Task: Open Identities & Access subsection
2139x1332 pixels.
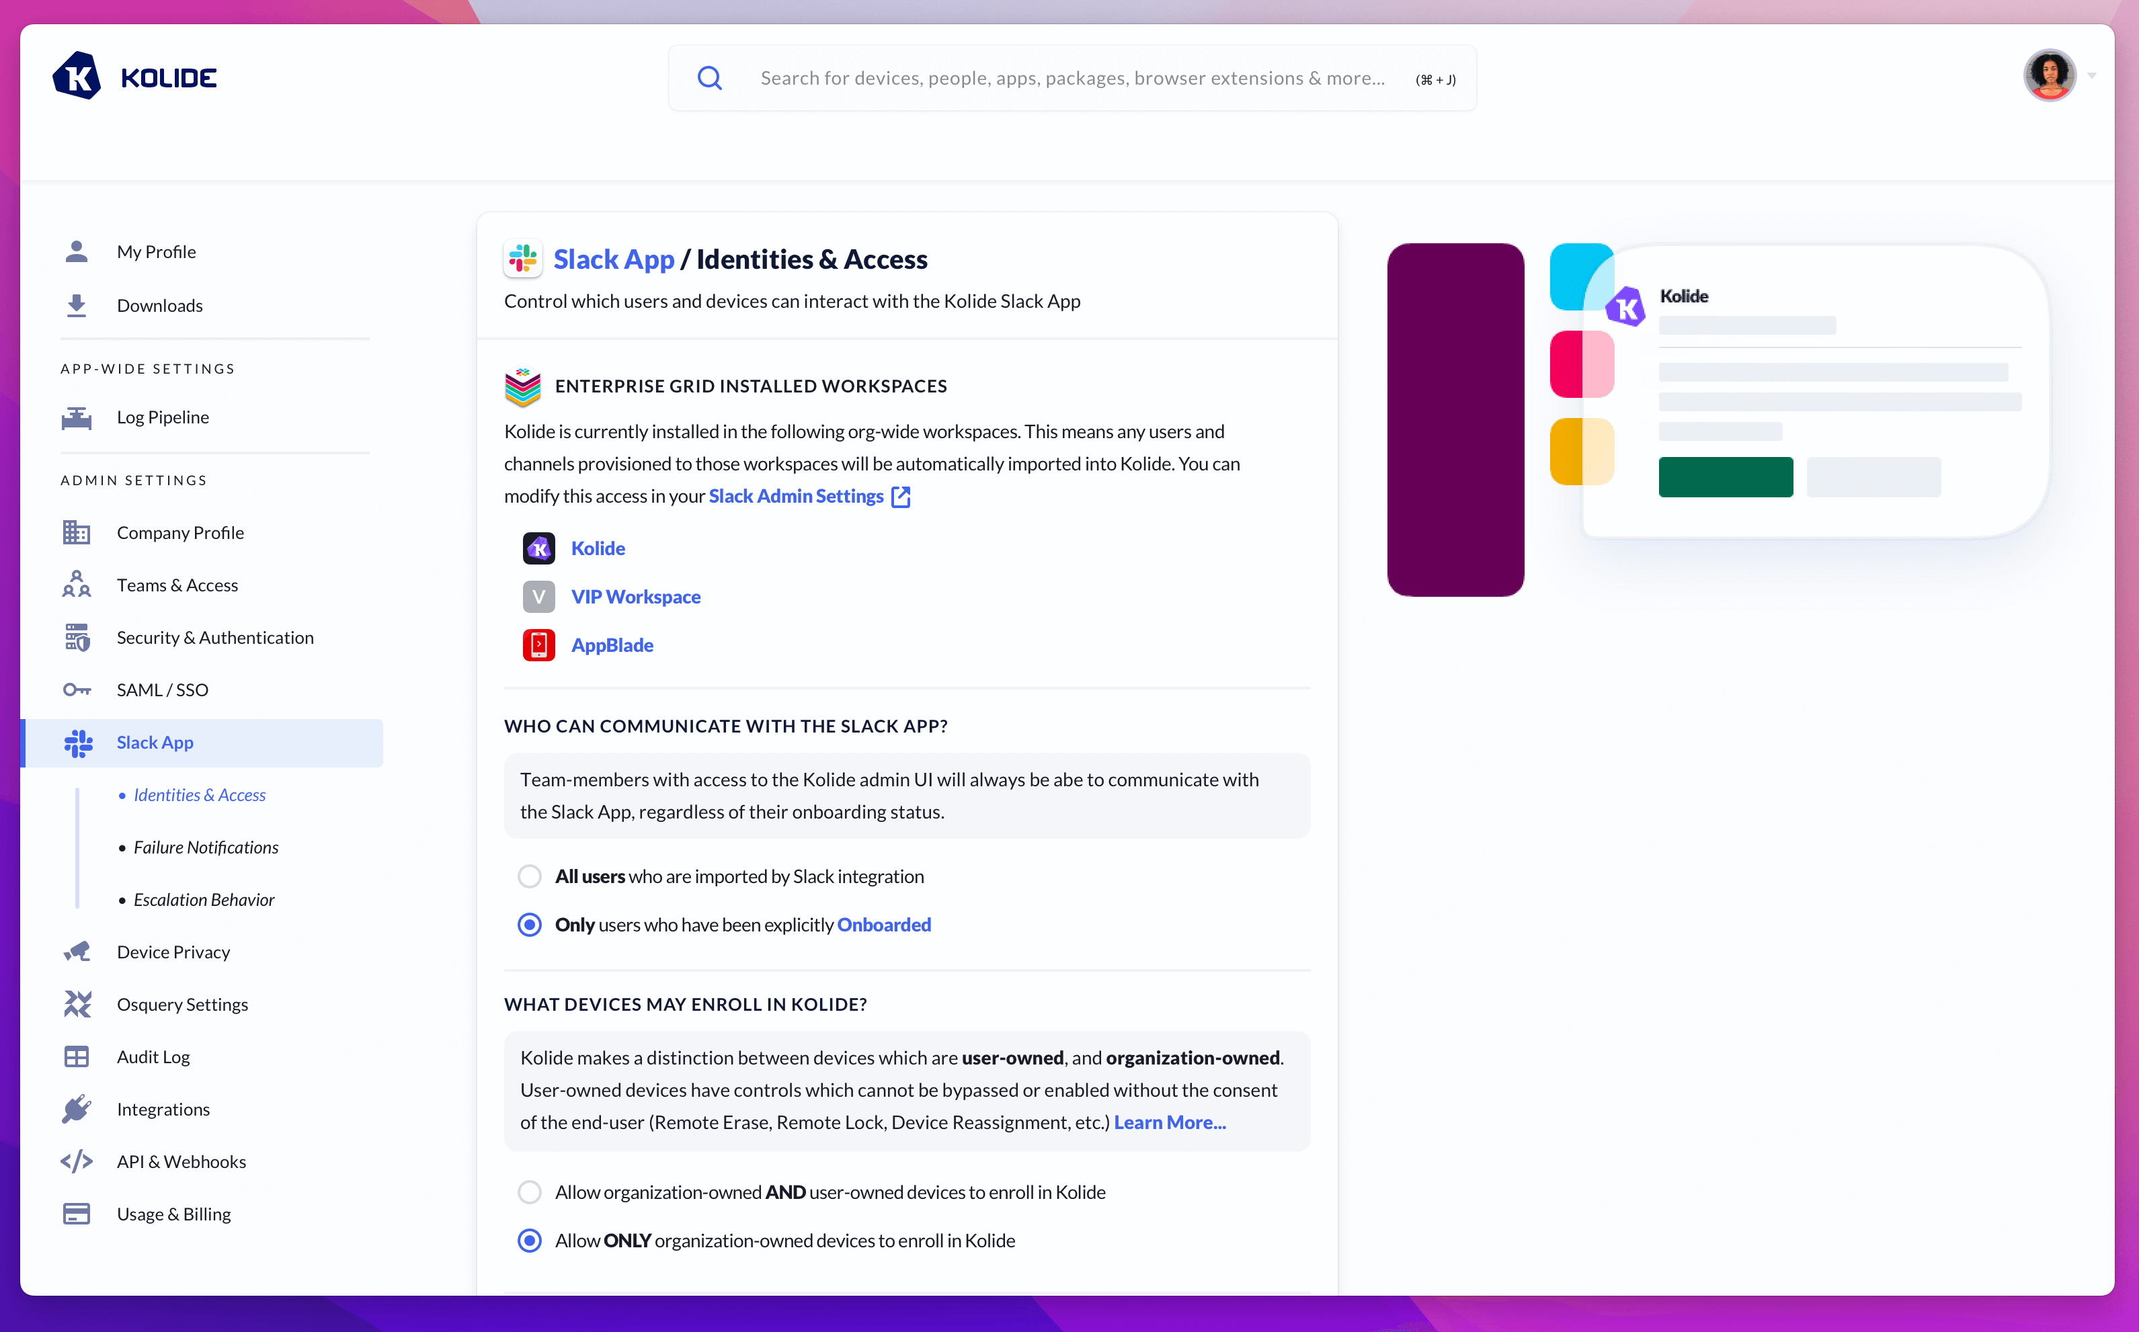Action: point(199,796)
